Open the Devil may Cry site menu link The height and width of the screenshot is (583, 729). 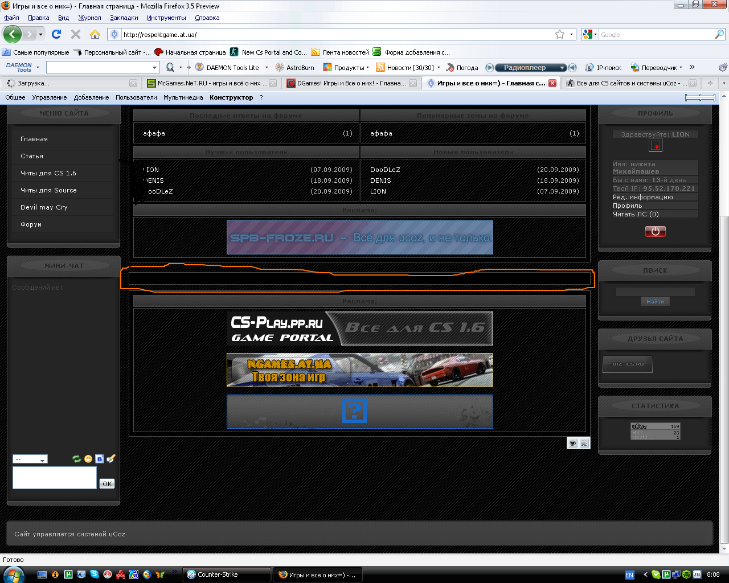pos(44,207)
